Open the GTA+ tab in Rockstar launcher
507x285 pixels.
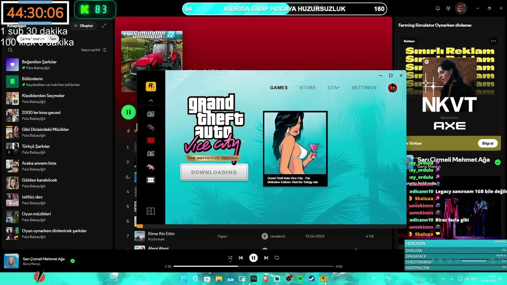click(x=334, y=87)
